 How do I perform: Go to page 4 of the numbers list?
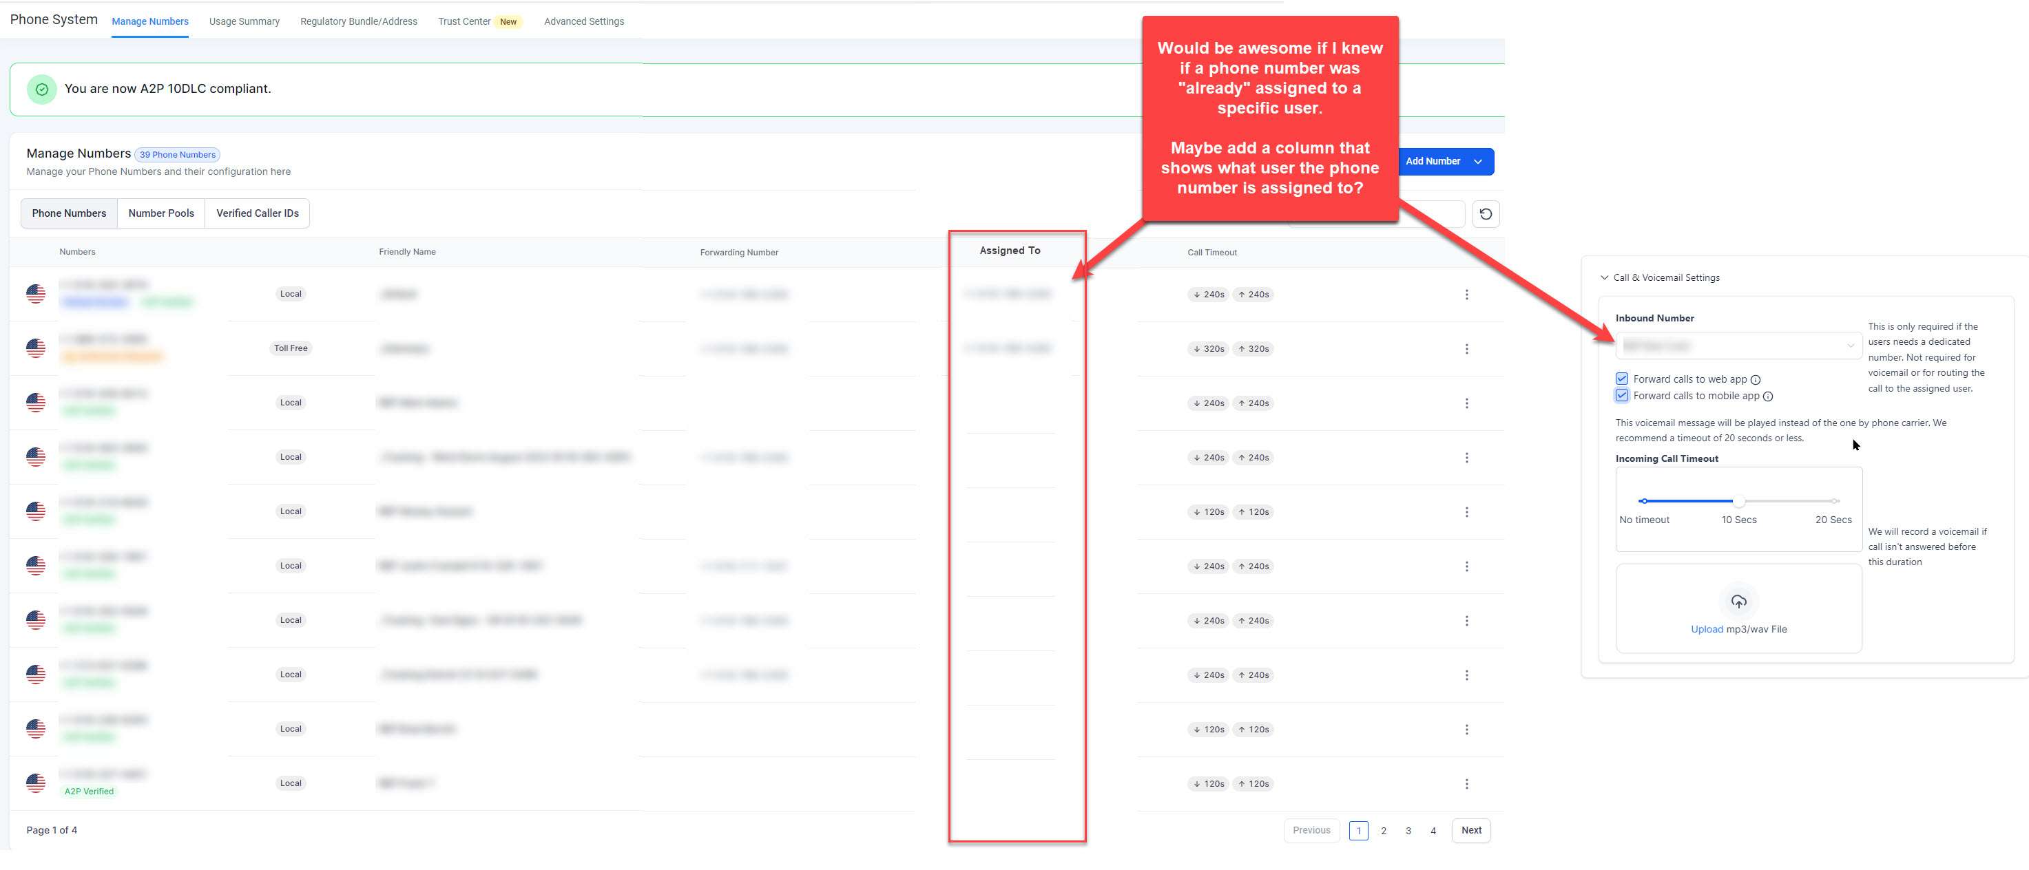[x=1433, y=831]
